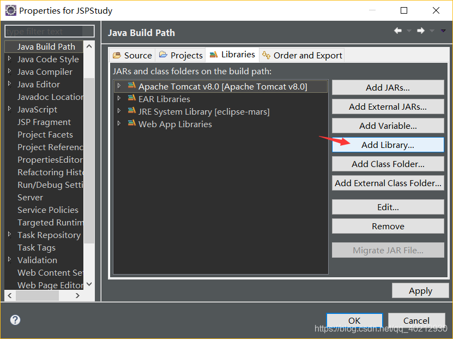453x339 pixels.
Task: Click the sidebar scroll down arrow
Action: [89, 284]
